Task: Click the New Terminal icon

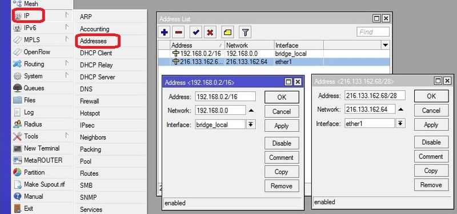Action: 18,148
